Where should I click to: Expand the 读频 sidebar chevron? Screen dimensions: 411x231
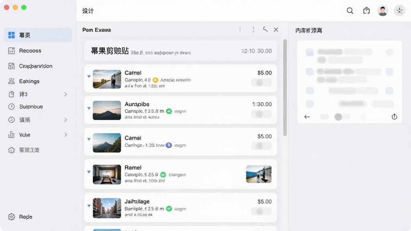pyautogui.click(x=65, y=120)
